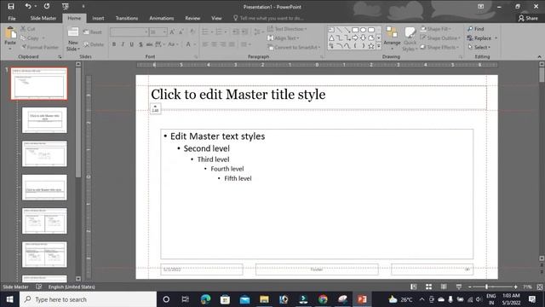This screenshot has height=307, width=545.
Task: Click the Paste clipboard icon
Action: coord(10,33)
